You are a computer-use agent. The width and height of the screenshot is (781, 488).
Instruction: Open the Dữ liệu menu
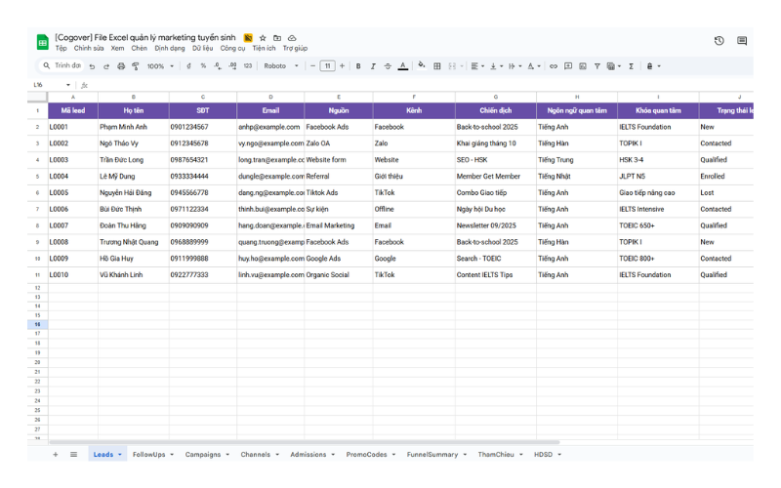tap(202, 48)
